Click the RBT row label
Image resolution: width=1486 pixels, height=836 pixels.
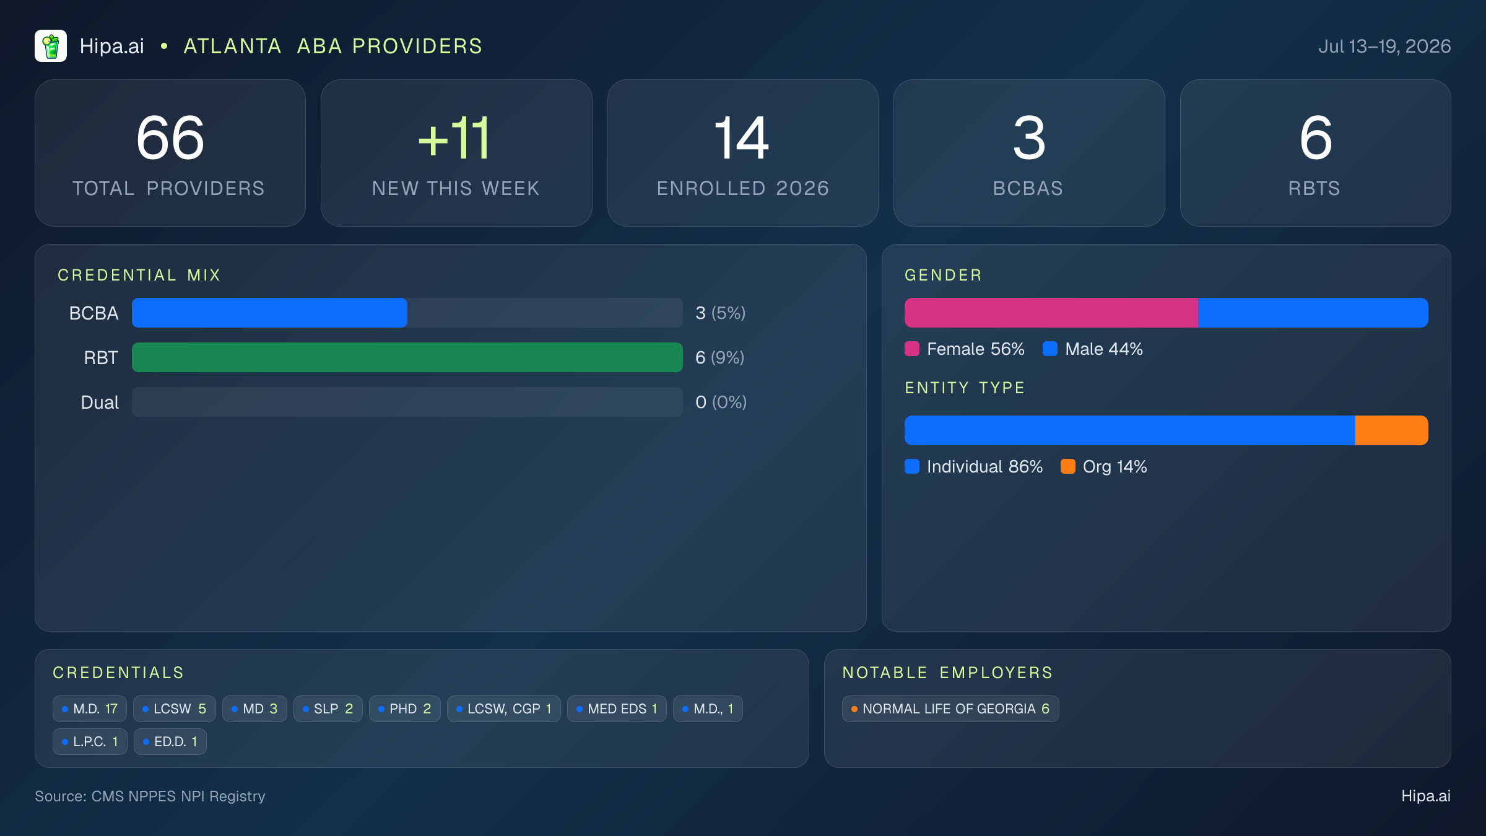tap(101, 357)
